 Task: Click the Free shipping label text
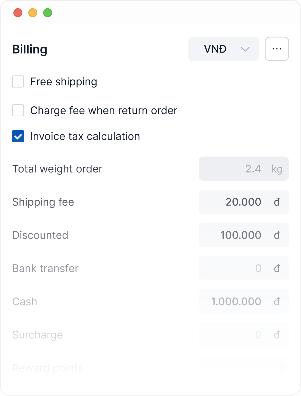pos(64,82)
